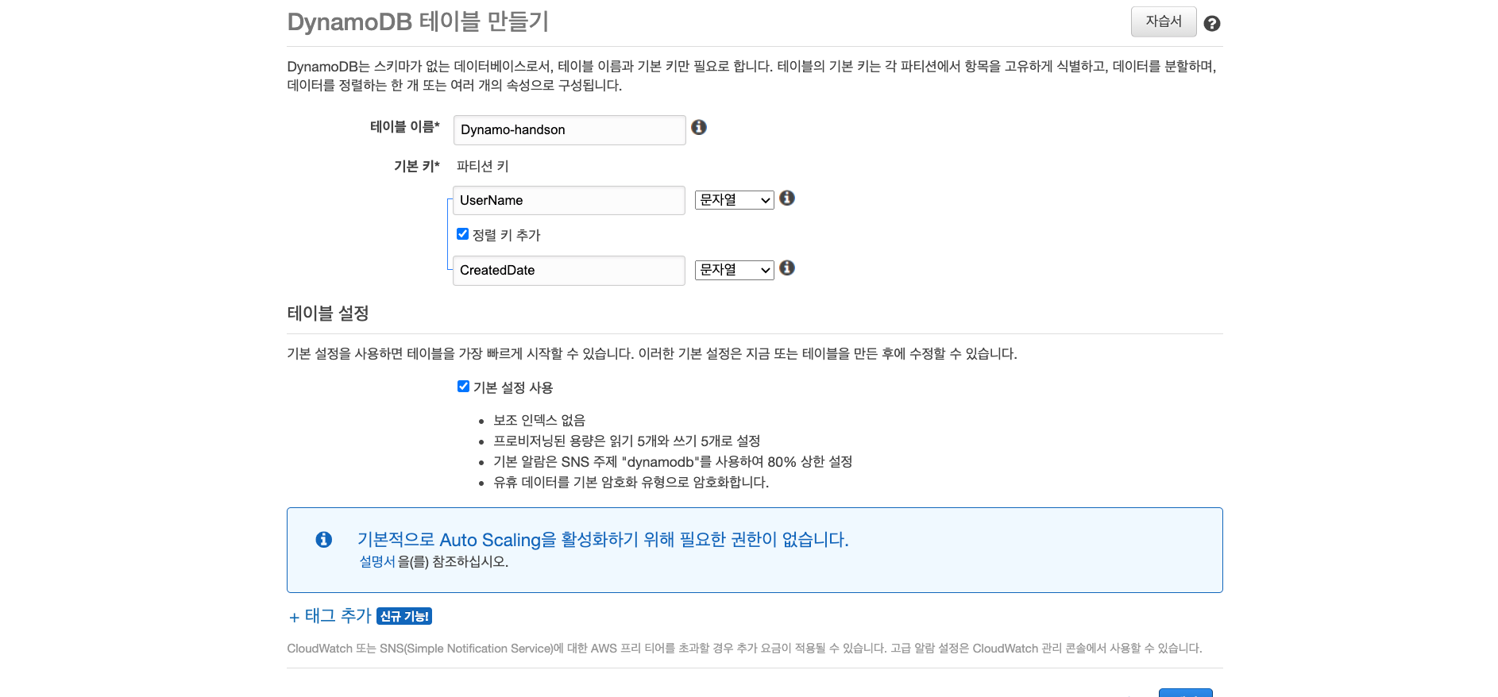This screenshot has height=697, width=1498.
Task: Click the info icon beside table name field
Action: click(698, 127)
